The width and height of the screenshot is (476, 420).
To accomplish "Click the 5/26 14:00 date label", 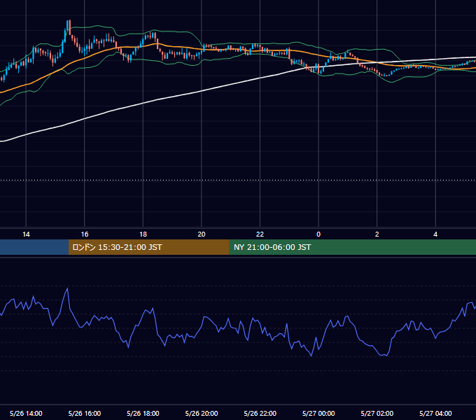I will [26, 413].
